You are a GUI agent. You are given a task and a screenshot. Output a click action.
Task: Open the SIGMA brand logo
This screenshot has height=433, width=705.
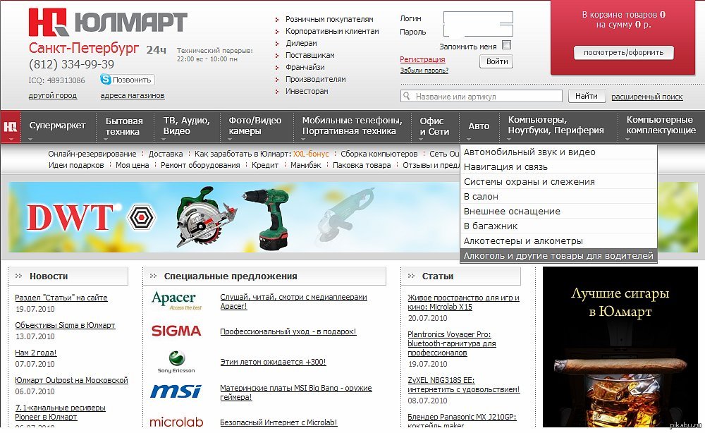click(x=176, y=331)
